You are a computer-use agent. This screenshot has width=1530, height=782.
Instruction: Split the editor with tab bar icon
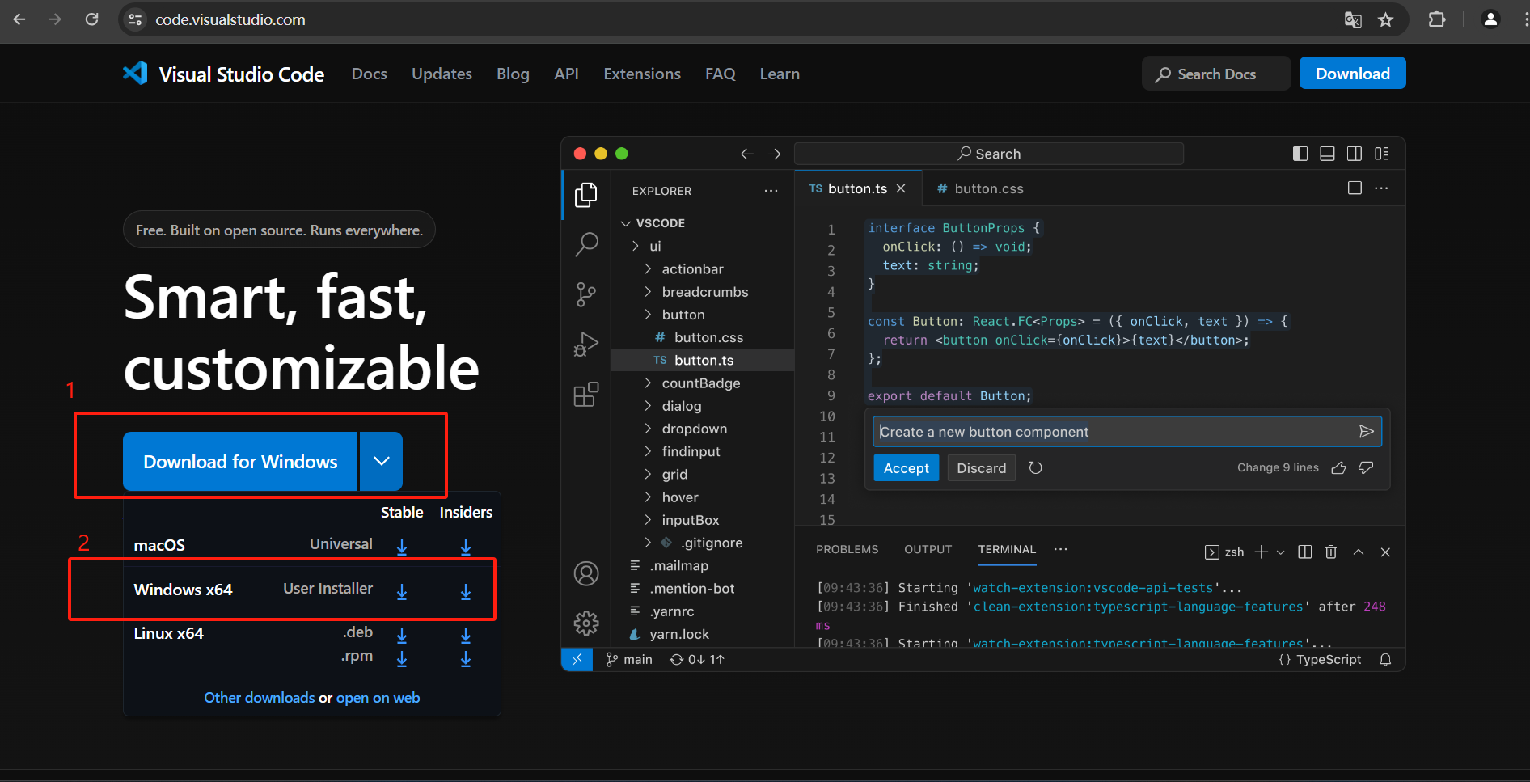click(x=1355, y=188)
